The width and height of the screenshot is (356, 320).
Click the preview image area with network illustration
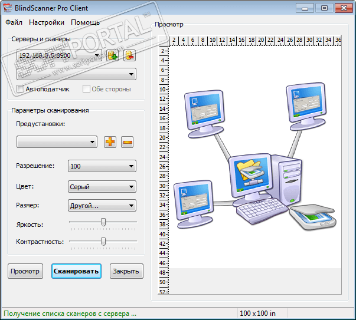[255, 157]
